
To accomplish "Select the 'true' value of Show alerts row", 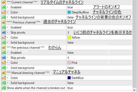I will [x=70, y=88].
